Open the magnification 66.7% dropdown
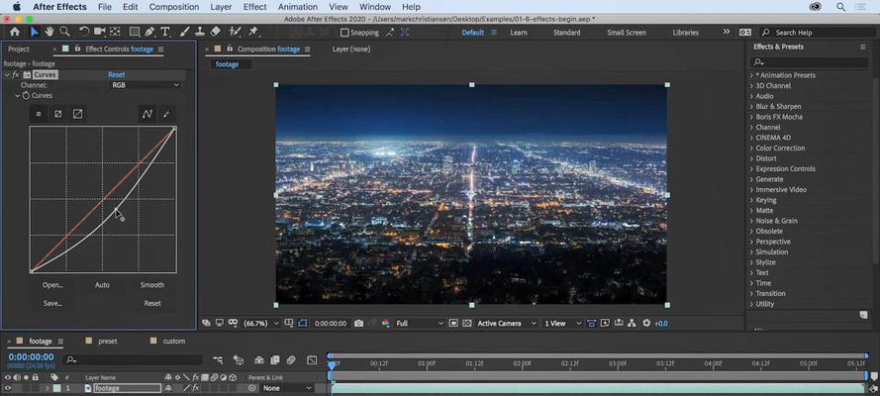The image size is (880, 396). (x=260, y=324)
